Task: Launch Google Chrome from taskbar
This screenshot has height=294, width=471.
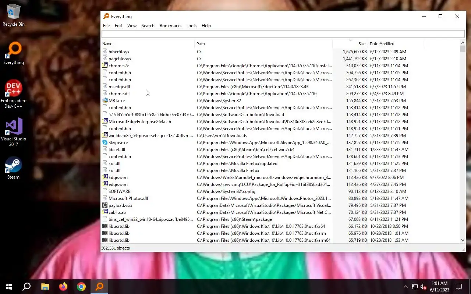Action: click(81, 287)
